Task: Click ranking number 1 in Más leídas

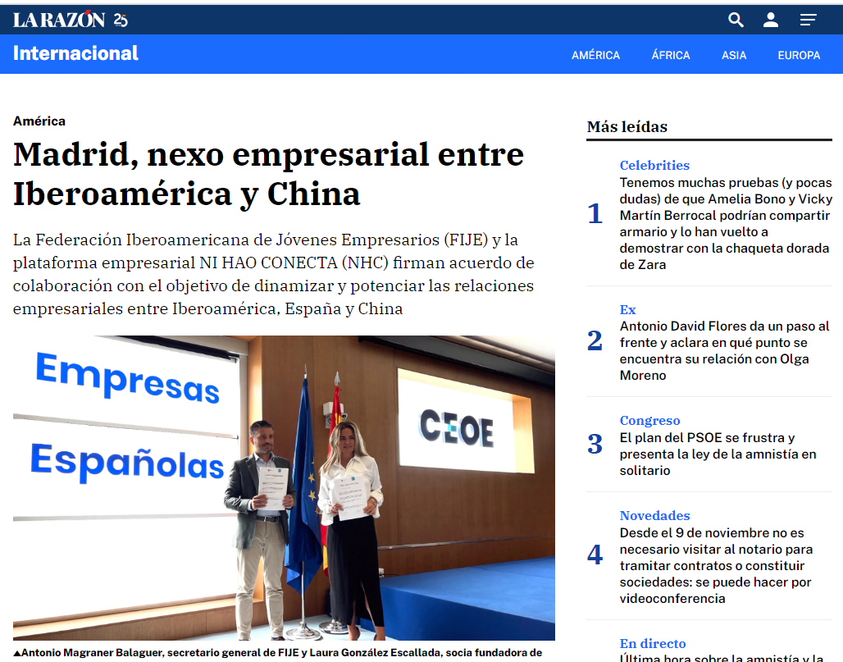Action: 595,213
